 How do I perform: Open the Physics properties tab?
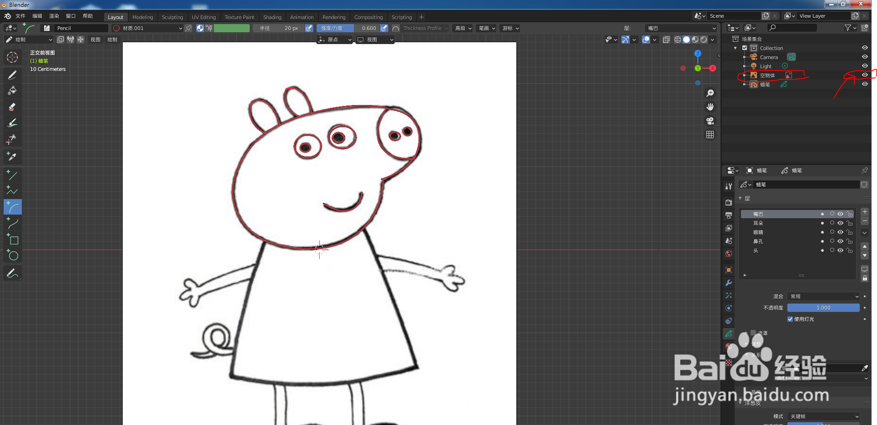pos(729,308)
